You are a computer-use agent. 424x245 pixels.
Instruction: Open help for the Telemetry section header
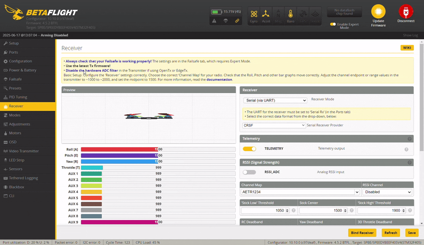410,139
